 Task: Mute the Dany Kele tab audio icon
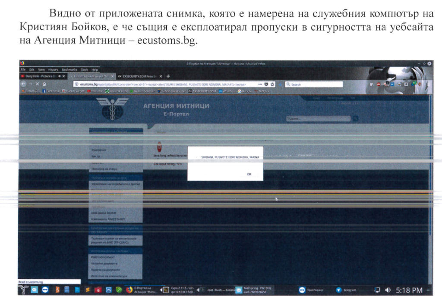(x=60, y=76)
